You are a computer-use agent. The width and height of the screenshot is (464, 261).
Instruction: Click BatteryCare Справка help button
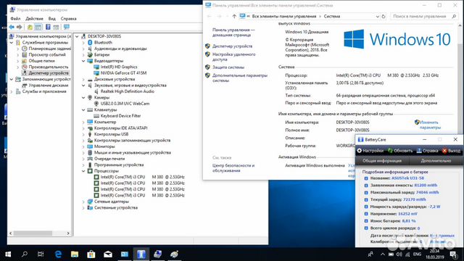[427, 151]
